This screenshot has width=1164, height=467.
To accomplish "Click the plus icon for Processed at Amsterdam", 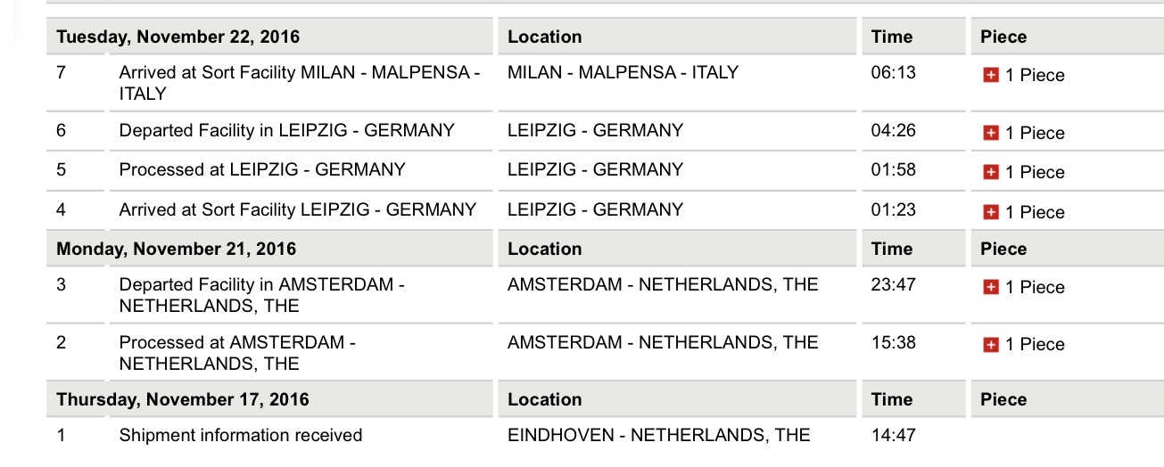I will pyautogui.click(x=990, y=345).
